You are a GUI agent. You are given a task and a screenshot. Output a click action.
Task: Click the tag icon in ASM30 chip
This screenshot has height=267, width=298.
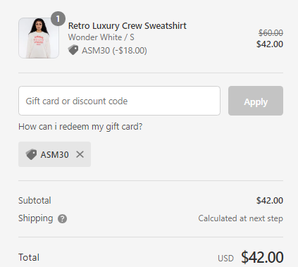click(31, 154)
